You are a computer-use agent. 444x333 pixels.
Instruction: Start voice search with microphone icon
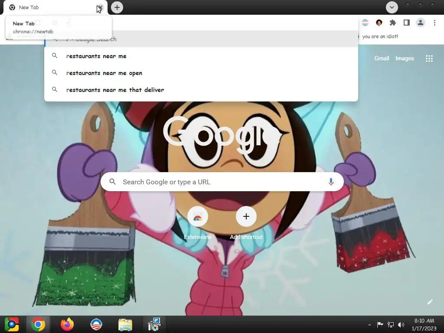pyautogui.click(x=331, y=182)
